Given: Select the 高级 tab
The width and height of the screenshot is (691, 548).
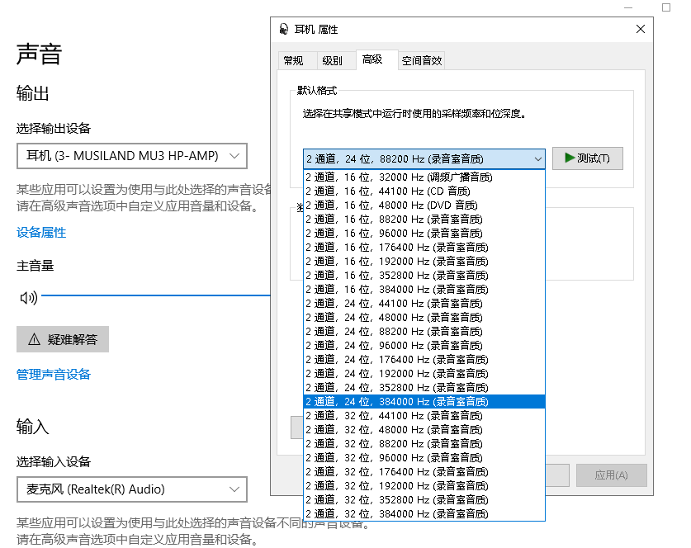Looking at the screenshot, I should point(372,59).
